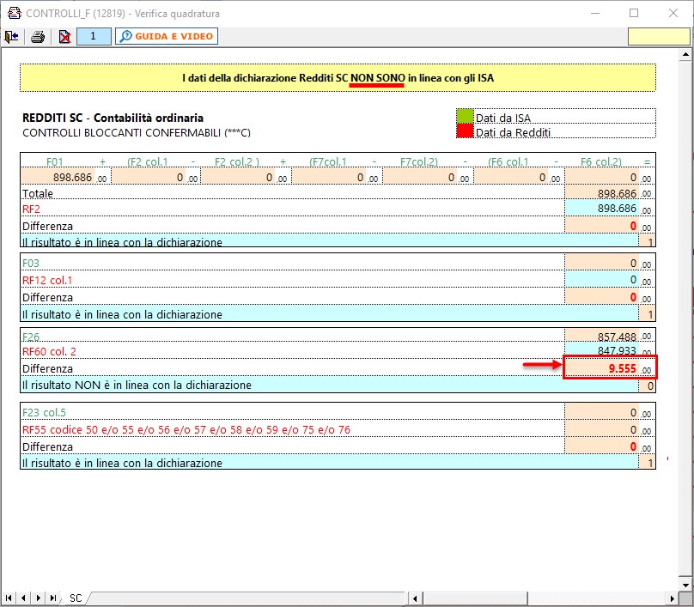Select the SC sheet tab

click(76, 598)
